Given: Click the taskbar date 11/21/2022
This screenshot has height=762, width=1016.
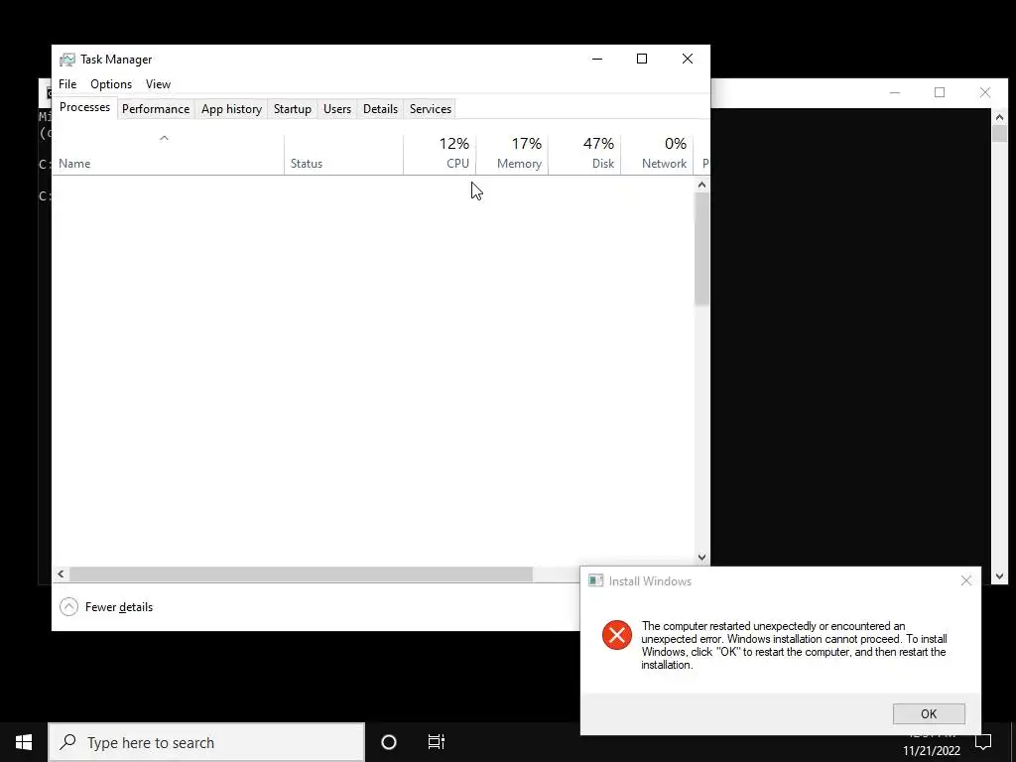Looking at the screenshot, I should pos(931,752).
